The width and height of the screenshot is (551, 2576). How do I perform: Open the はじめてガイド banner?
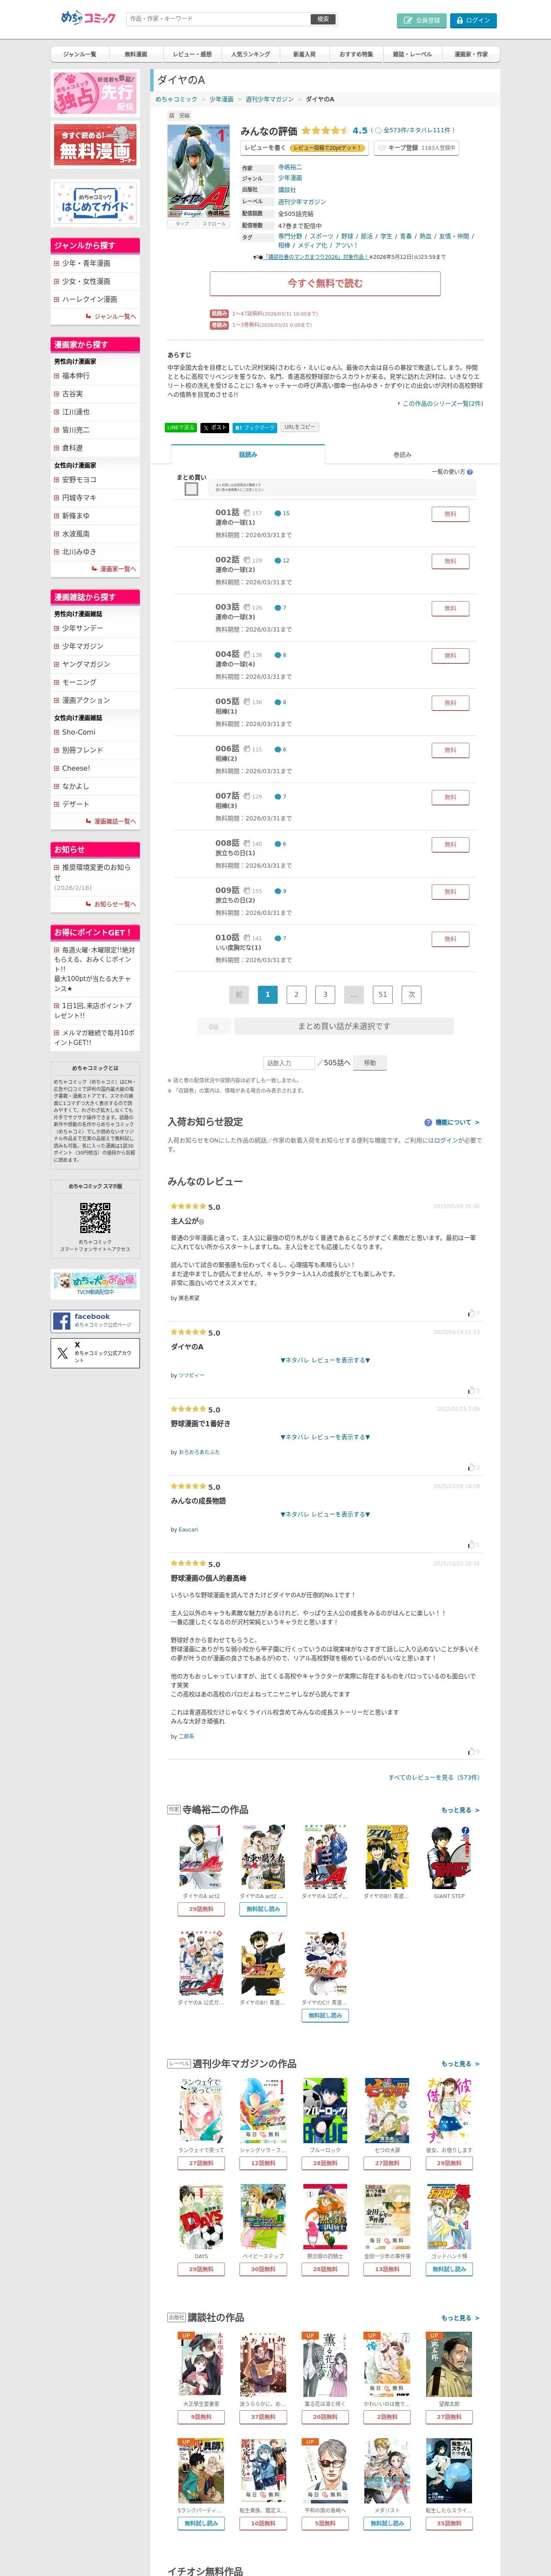coord(95,203)
